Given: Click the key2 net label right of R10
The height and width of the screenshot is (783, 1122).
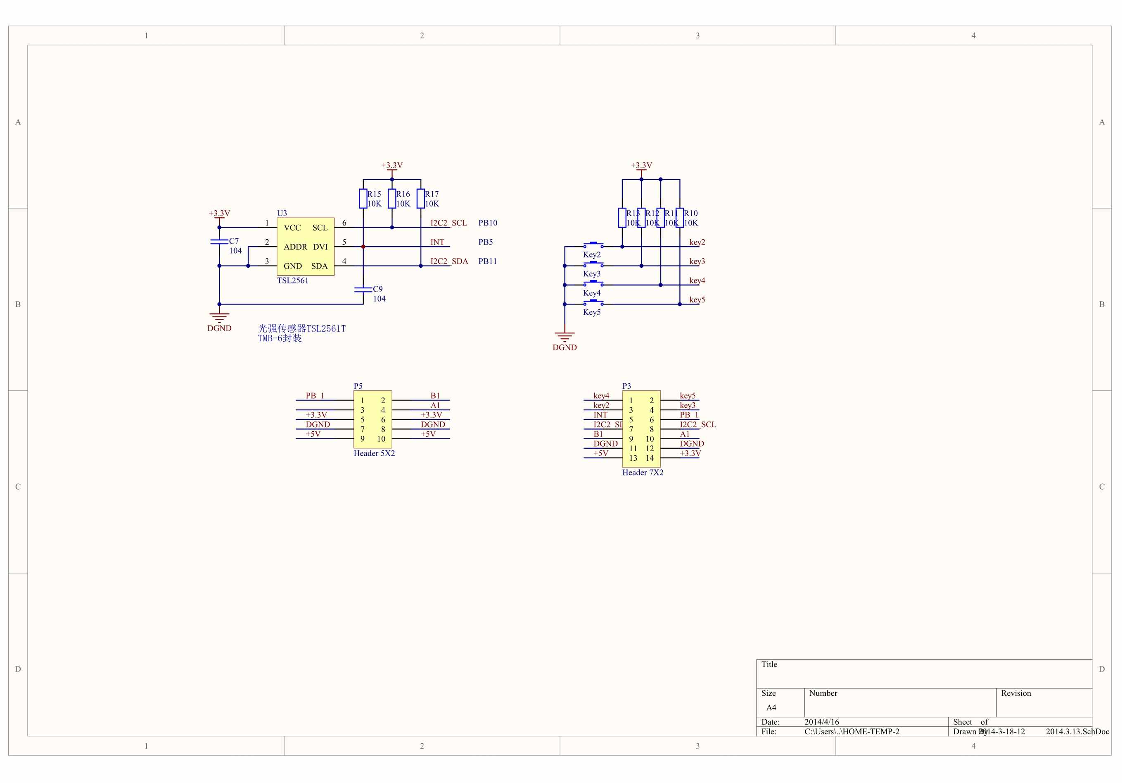Looking at the screenshot, I should (x=697, y=242).
